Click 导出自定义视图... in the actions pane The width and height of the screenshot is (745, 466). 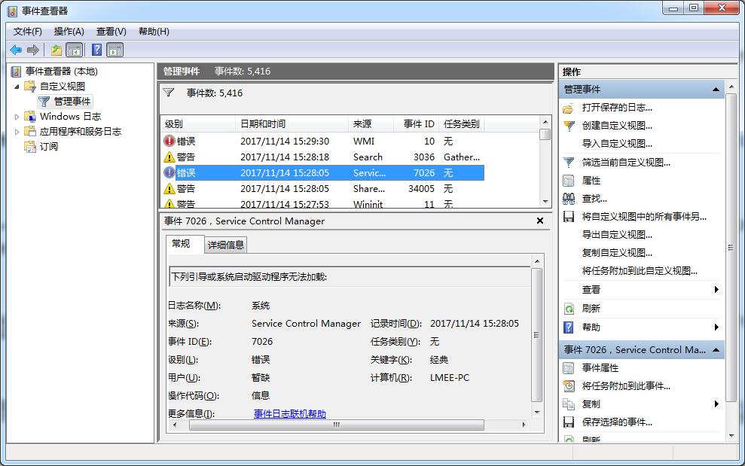click(617, 235)
